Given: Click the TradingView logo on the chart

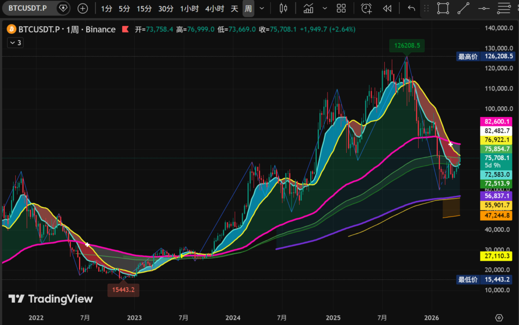Looking at the screenshot, I should click(x=51, y=299).
